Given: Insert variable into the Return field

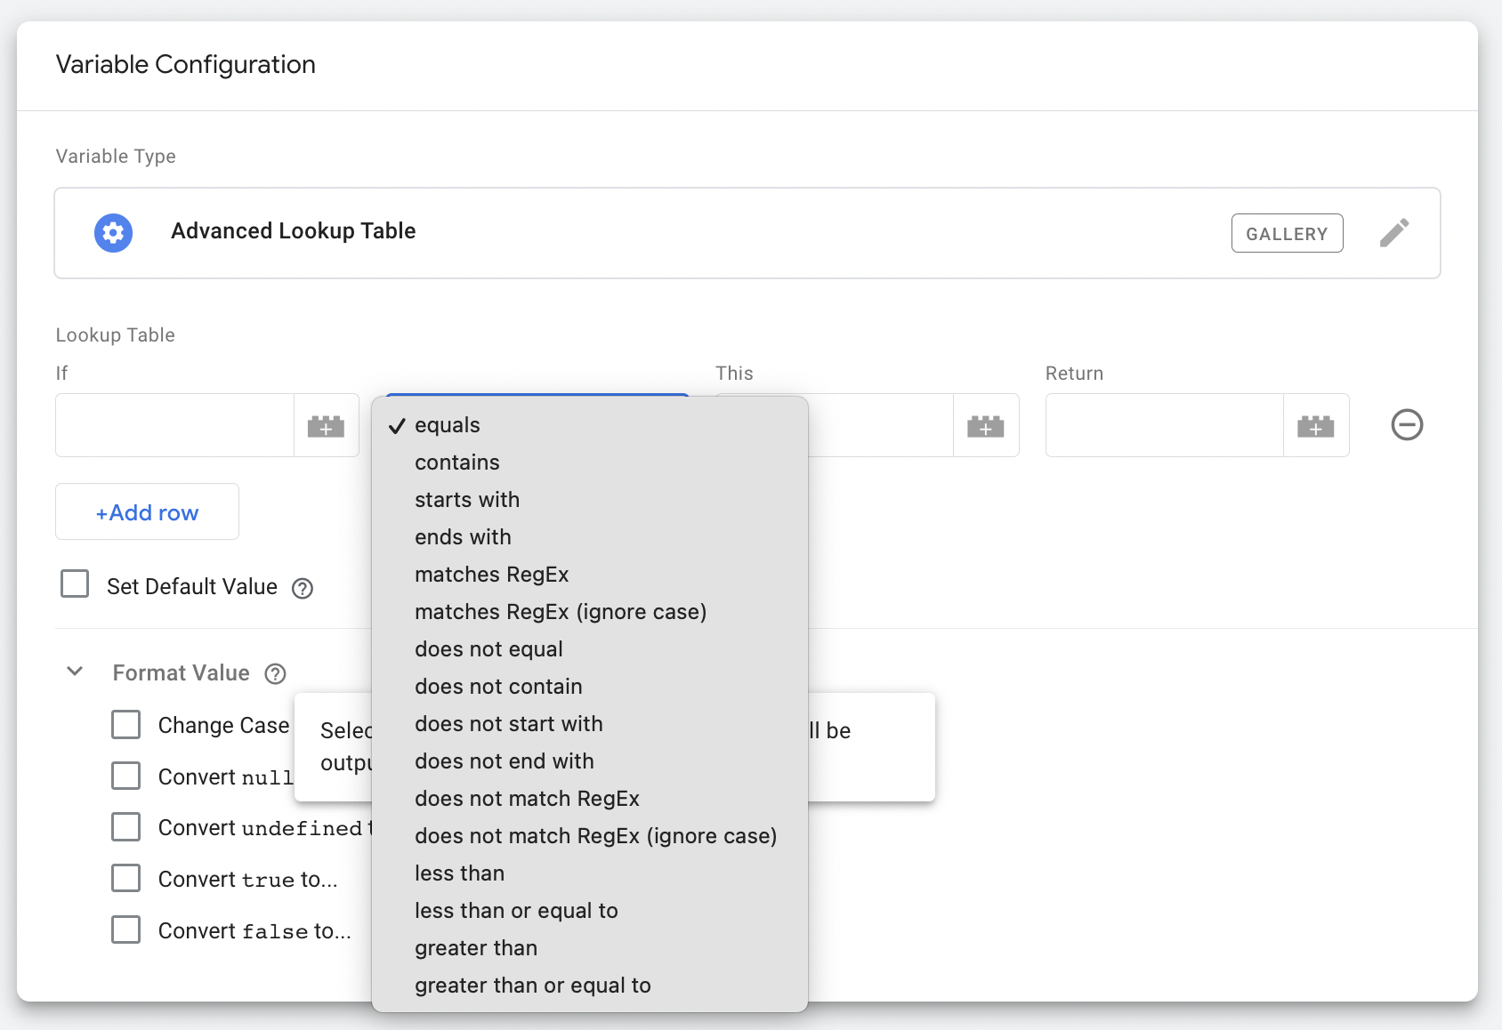Looking at the screenshot, I should pyautogui.click(x=1316, y=426).
